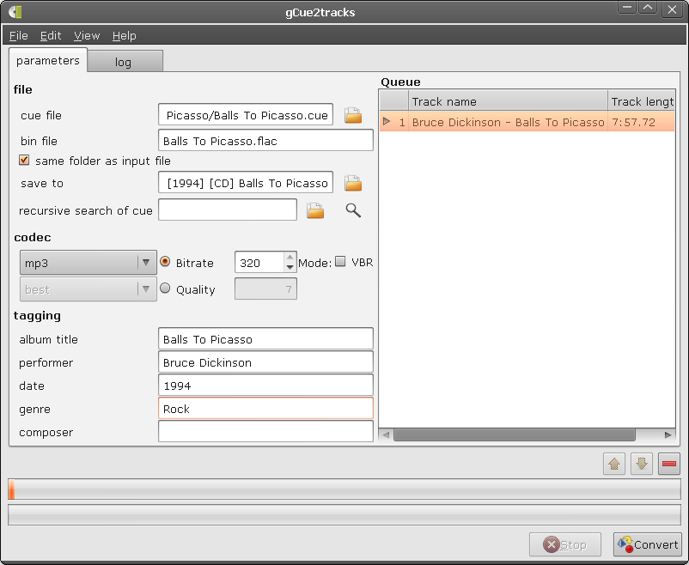Switch to the log tab

(x=125, y=62)
